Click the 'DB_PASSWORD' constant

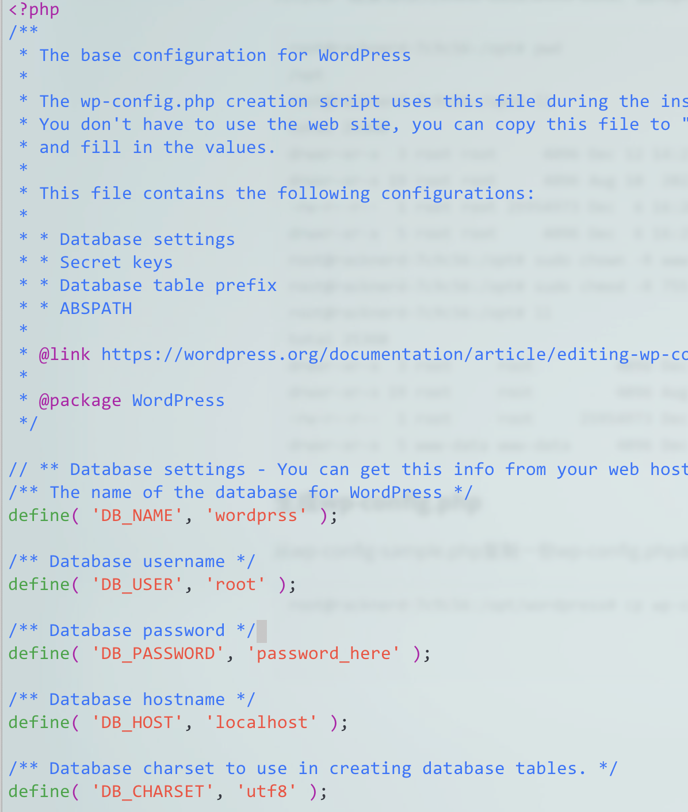(158, 653)
